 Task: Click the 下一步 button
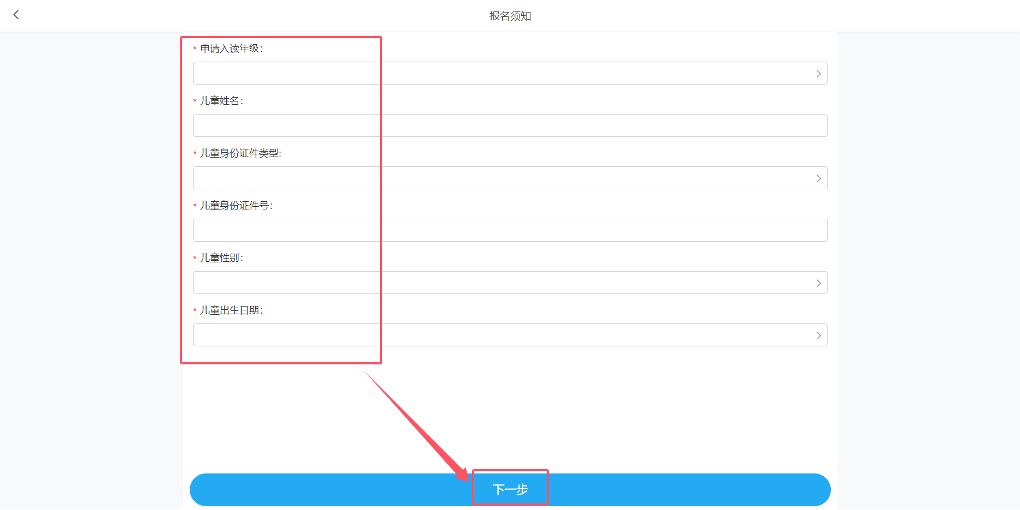tap(510, 489)
